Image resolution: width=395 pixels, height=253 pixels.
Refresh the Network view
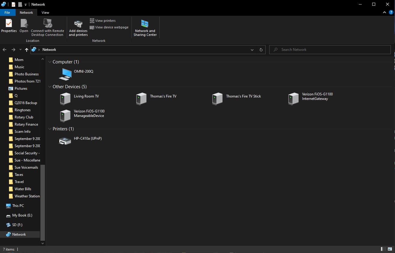click(261, 50)
